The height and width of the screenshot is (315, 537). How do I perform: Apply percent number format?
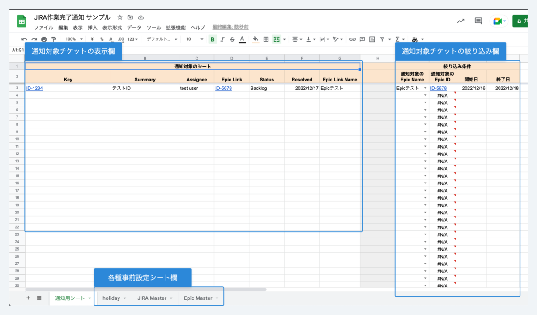tap(102, 39)
